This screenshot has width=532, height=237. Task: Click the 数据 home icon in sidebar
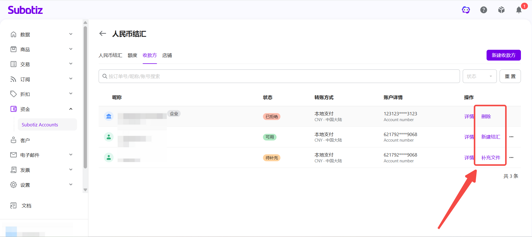13,34
